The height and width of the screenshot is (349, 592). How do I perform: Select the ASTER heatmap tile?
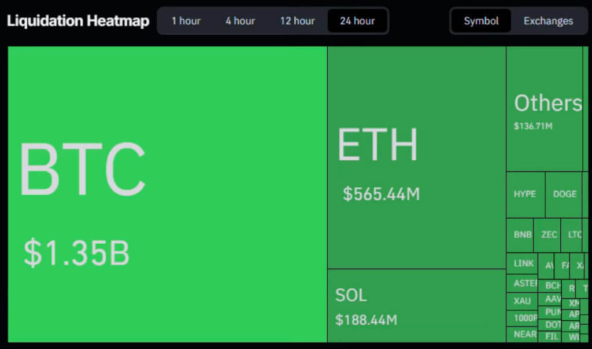click(x=523, y=283)
